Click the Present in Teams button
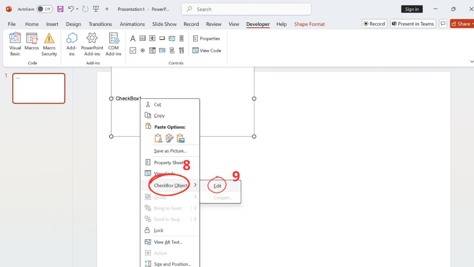Screen dimensions: 474x267 click(x=413, y=23)
